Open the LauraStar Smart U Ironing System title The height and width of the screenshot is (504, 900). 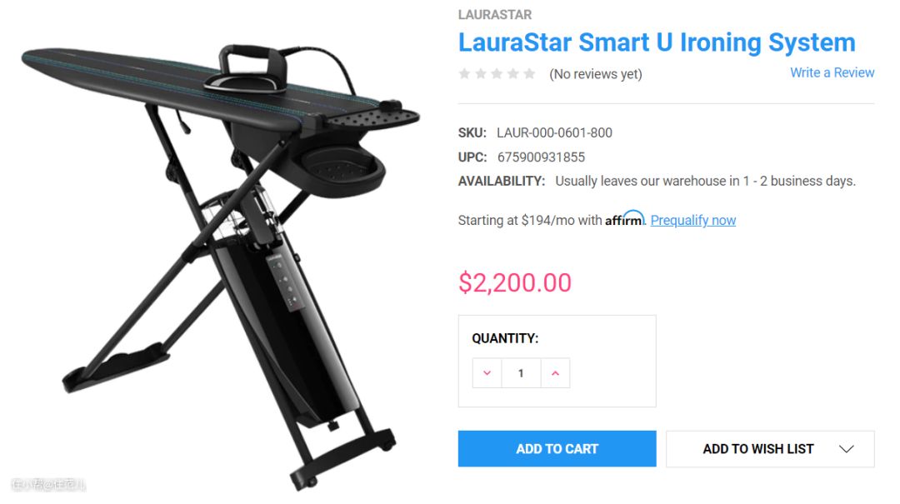point(657,42)
